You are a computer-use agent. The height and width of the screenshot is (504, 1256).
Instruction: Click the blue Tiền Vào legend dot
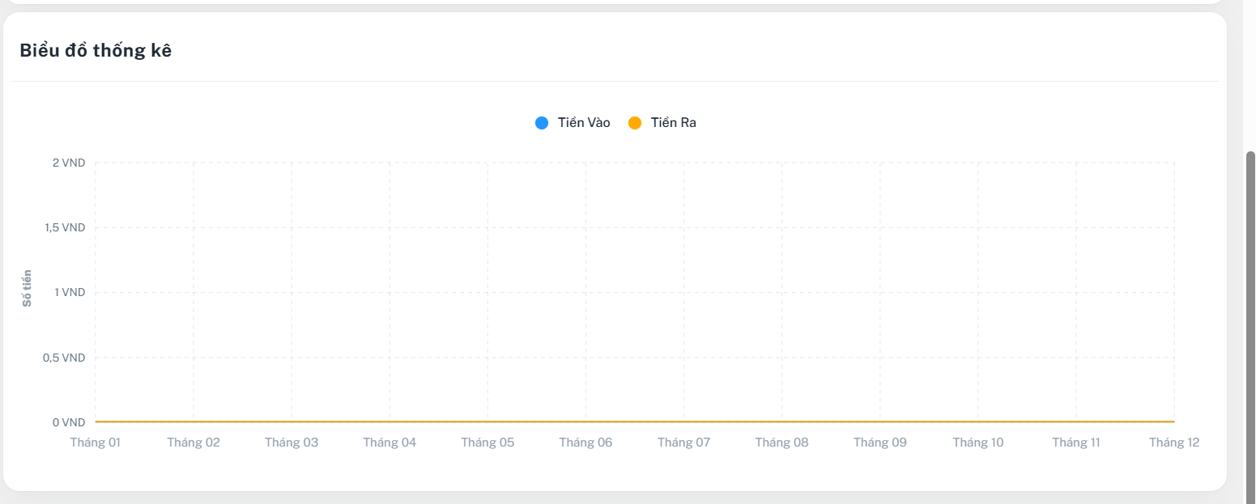(x=542, y=123)
